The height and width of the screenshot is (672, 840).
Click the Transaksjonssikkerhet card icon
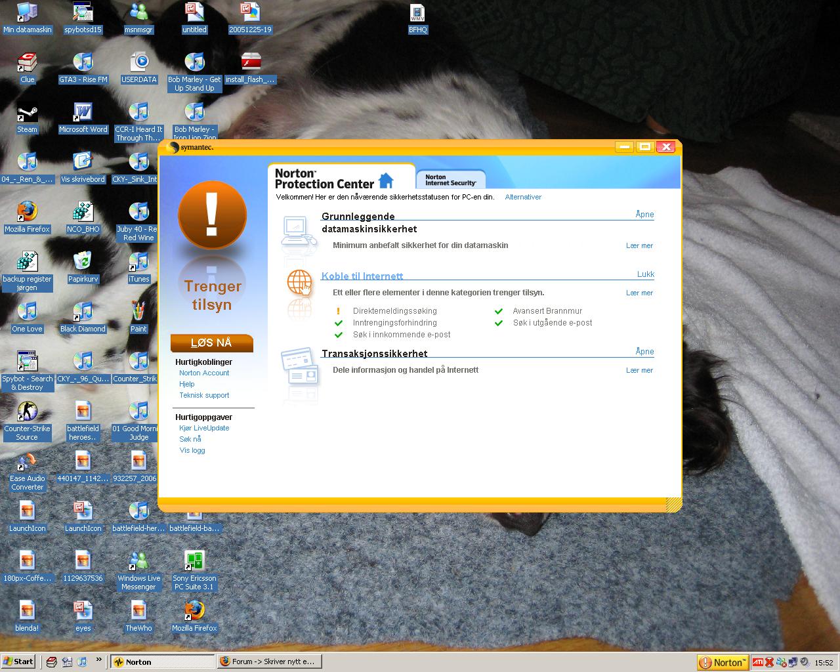click(x=300, y=366)
